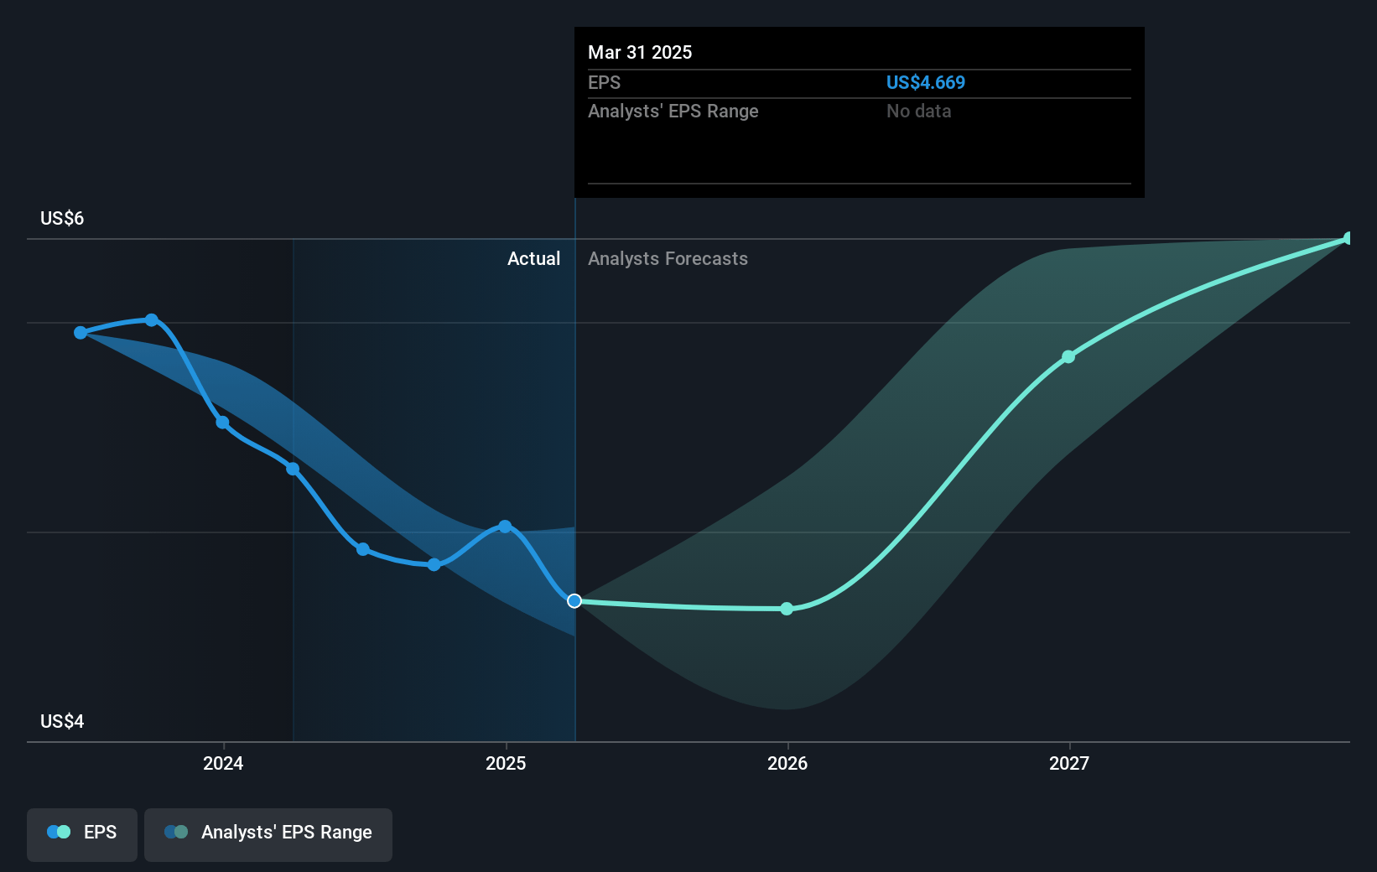
Task: Click the late-2024 EPS low point
Action: [x=434, y=565]
